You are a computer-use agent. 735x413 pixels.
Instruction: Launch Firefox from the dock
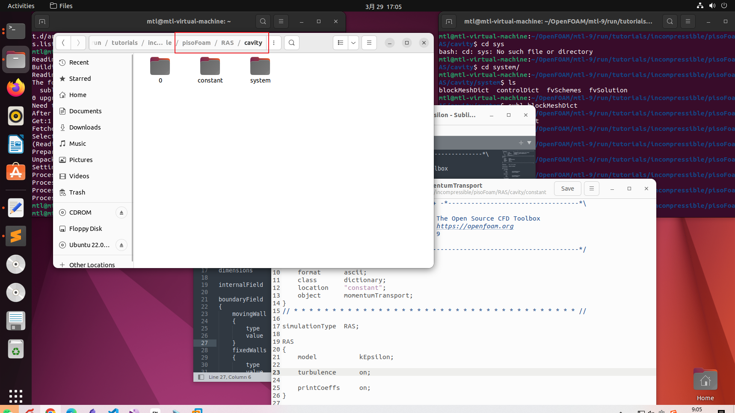click(x=16, y=88)
